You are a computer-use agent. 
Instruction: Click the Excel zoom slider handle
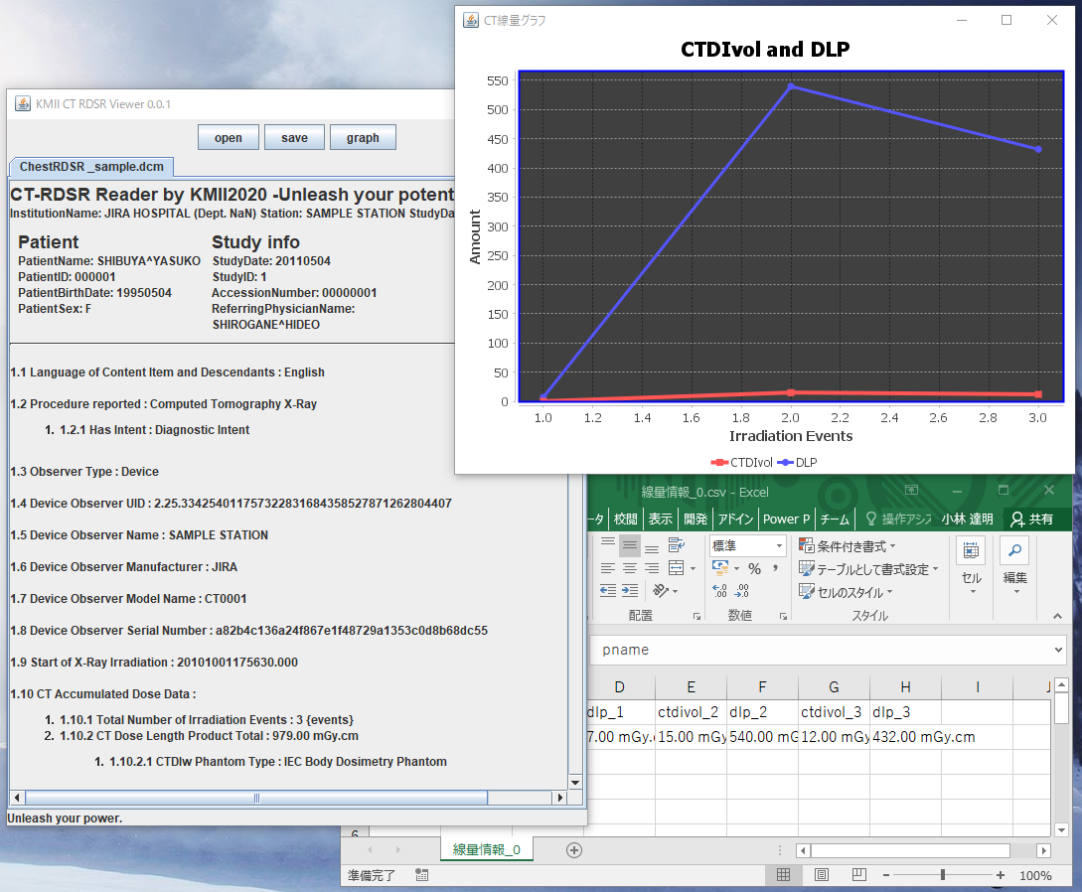click(x=942, y=875)
